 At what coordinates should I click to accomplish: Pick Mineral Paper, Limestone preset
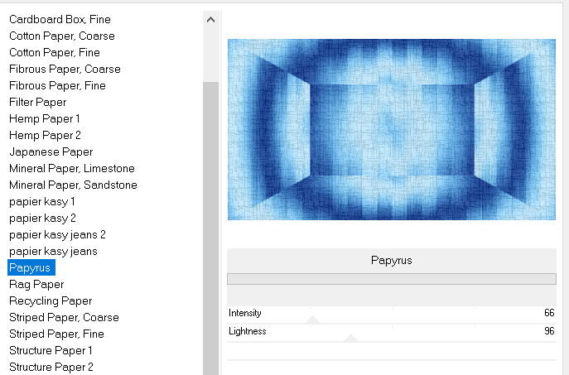coord(71,168)
